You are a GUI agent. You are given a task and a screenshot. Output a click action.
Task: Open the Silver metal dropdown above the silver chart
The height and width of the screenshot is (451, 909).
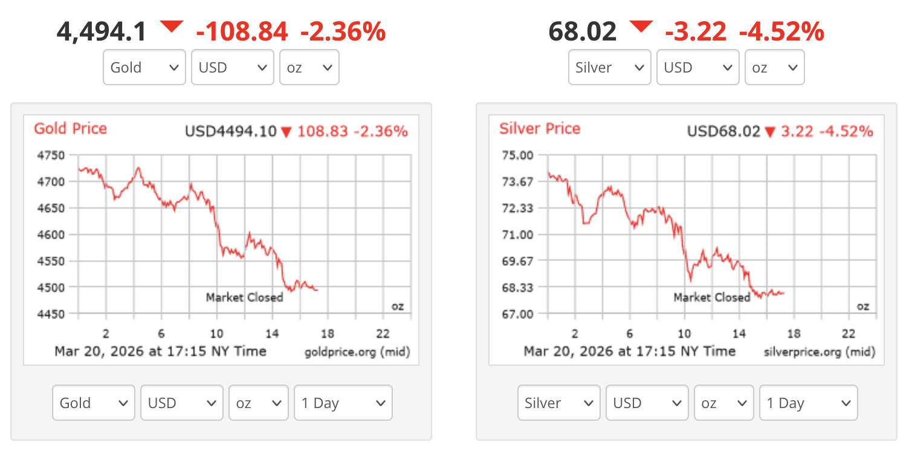pyautogui.click(x=610, y=67)
